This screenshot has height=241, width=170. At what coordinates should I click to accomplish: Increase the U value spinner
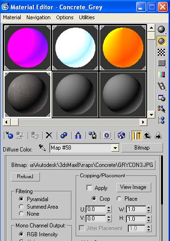pos(109,207)
